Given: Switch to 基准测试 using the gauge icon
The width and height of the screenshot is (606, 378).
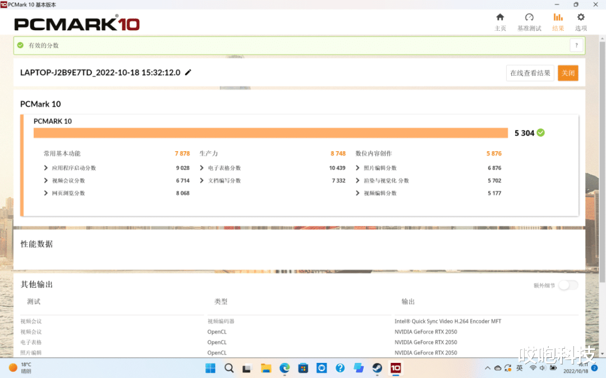Looking at the screenshot, I should tap(529, 21).
